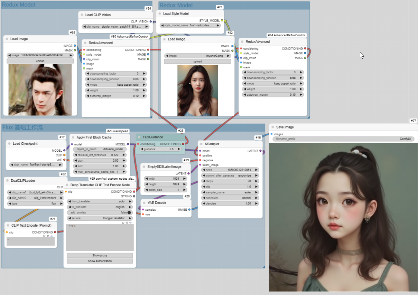
Task: Decrease denoise with the left arrow
Action: 204,203
